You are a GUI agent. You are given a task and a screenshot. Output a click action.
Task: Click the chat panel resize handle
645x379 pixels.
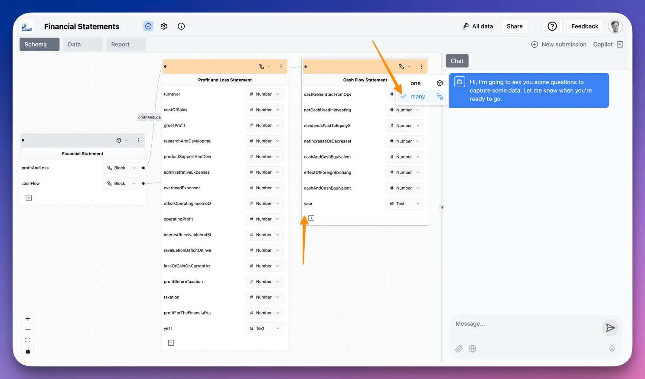point(442,207)
